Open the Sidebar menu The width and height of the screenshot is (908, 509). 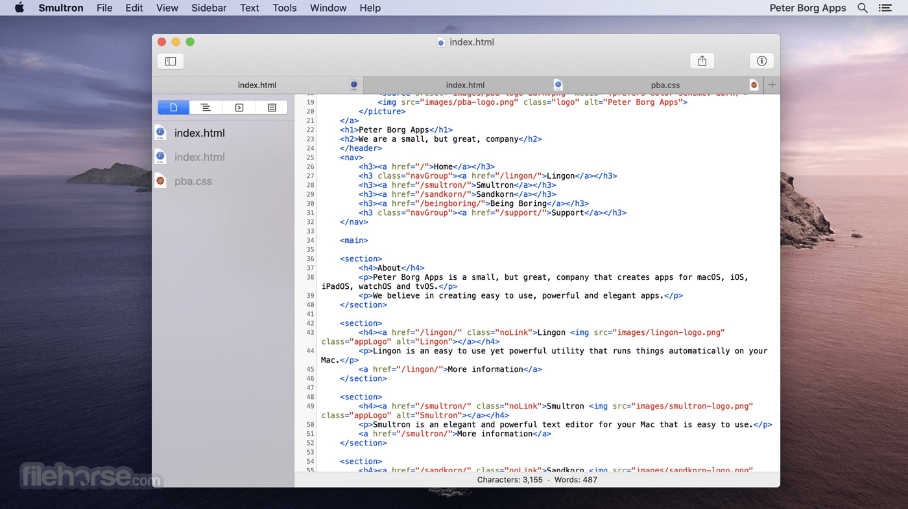209,8
